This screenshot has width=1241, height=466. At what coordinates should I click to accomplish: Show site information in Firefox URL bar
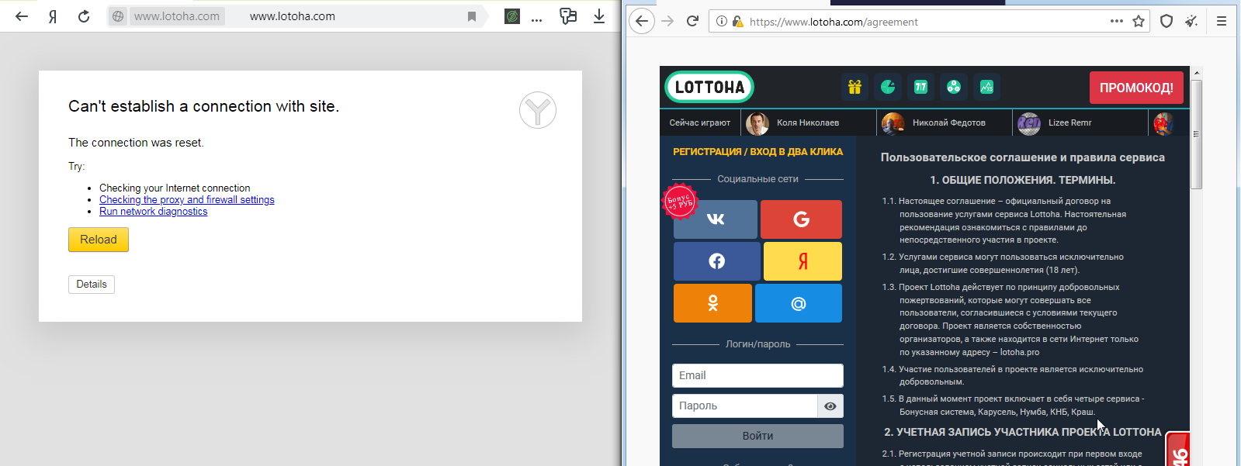point(722,22)
